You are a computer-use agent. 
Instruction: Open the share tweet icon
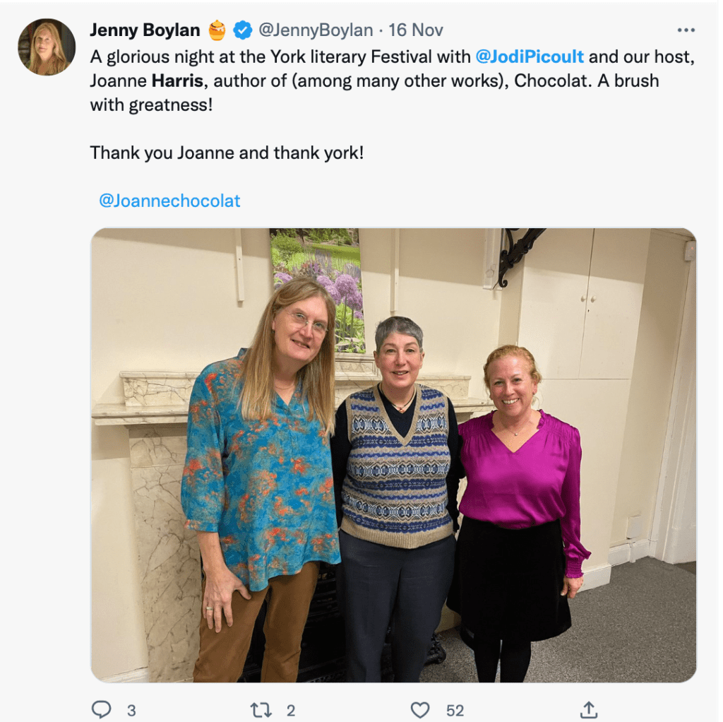click(x=590, y=709)
